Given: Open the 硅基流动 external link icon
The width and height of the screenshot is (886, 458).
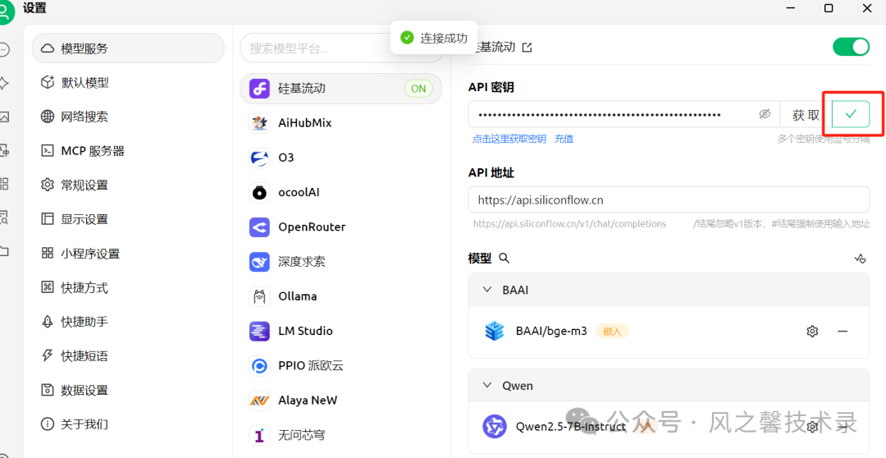Looking at the screenshot, I should [x=527, y=48].
